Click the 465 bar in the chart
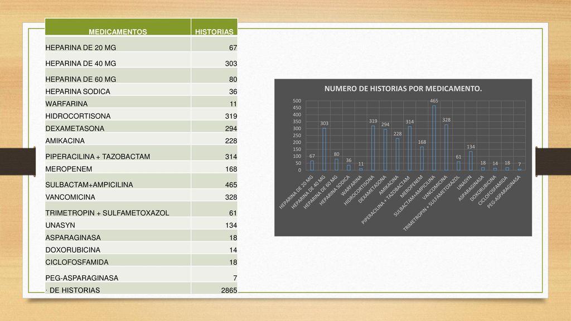 [434, 138]
